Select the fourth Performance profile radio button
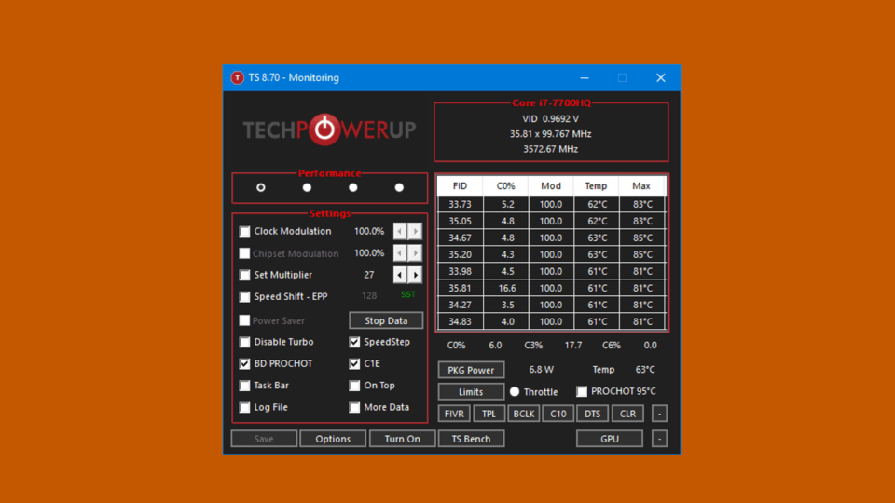The width and height of the screenshot is (895, 503). tap(399, 187)
